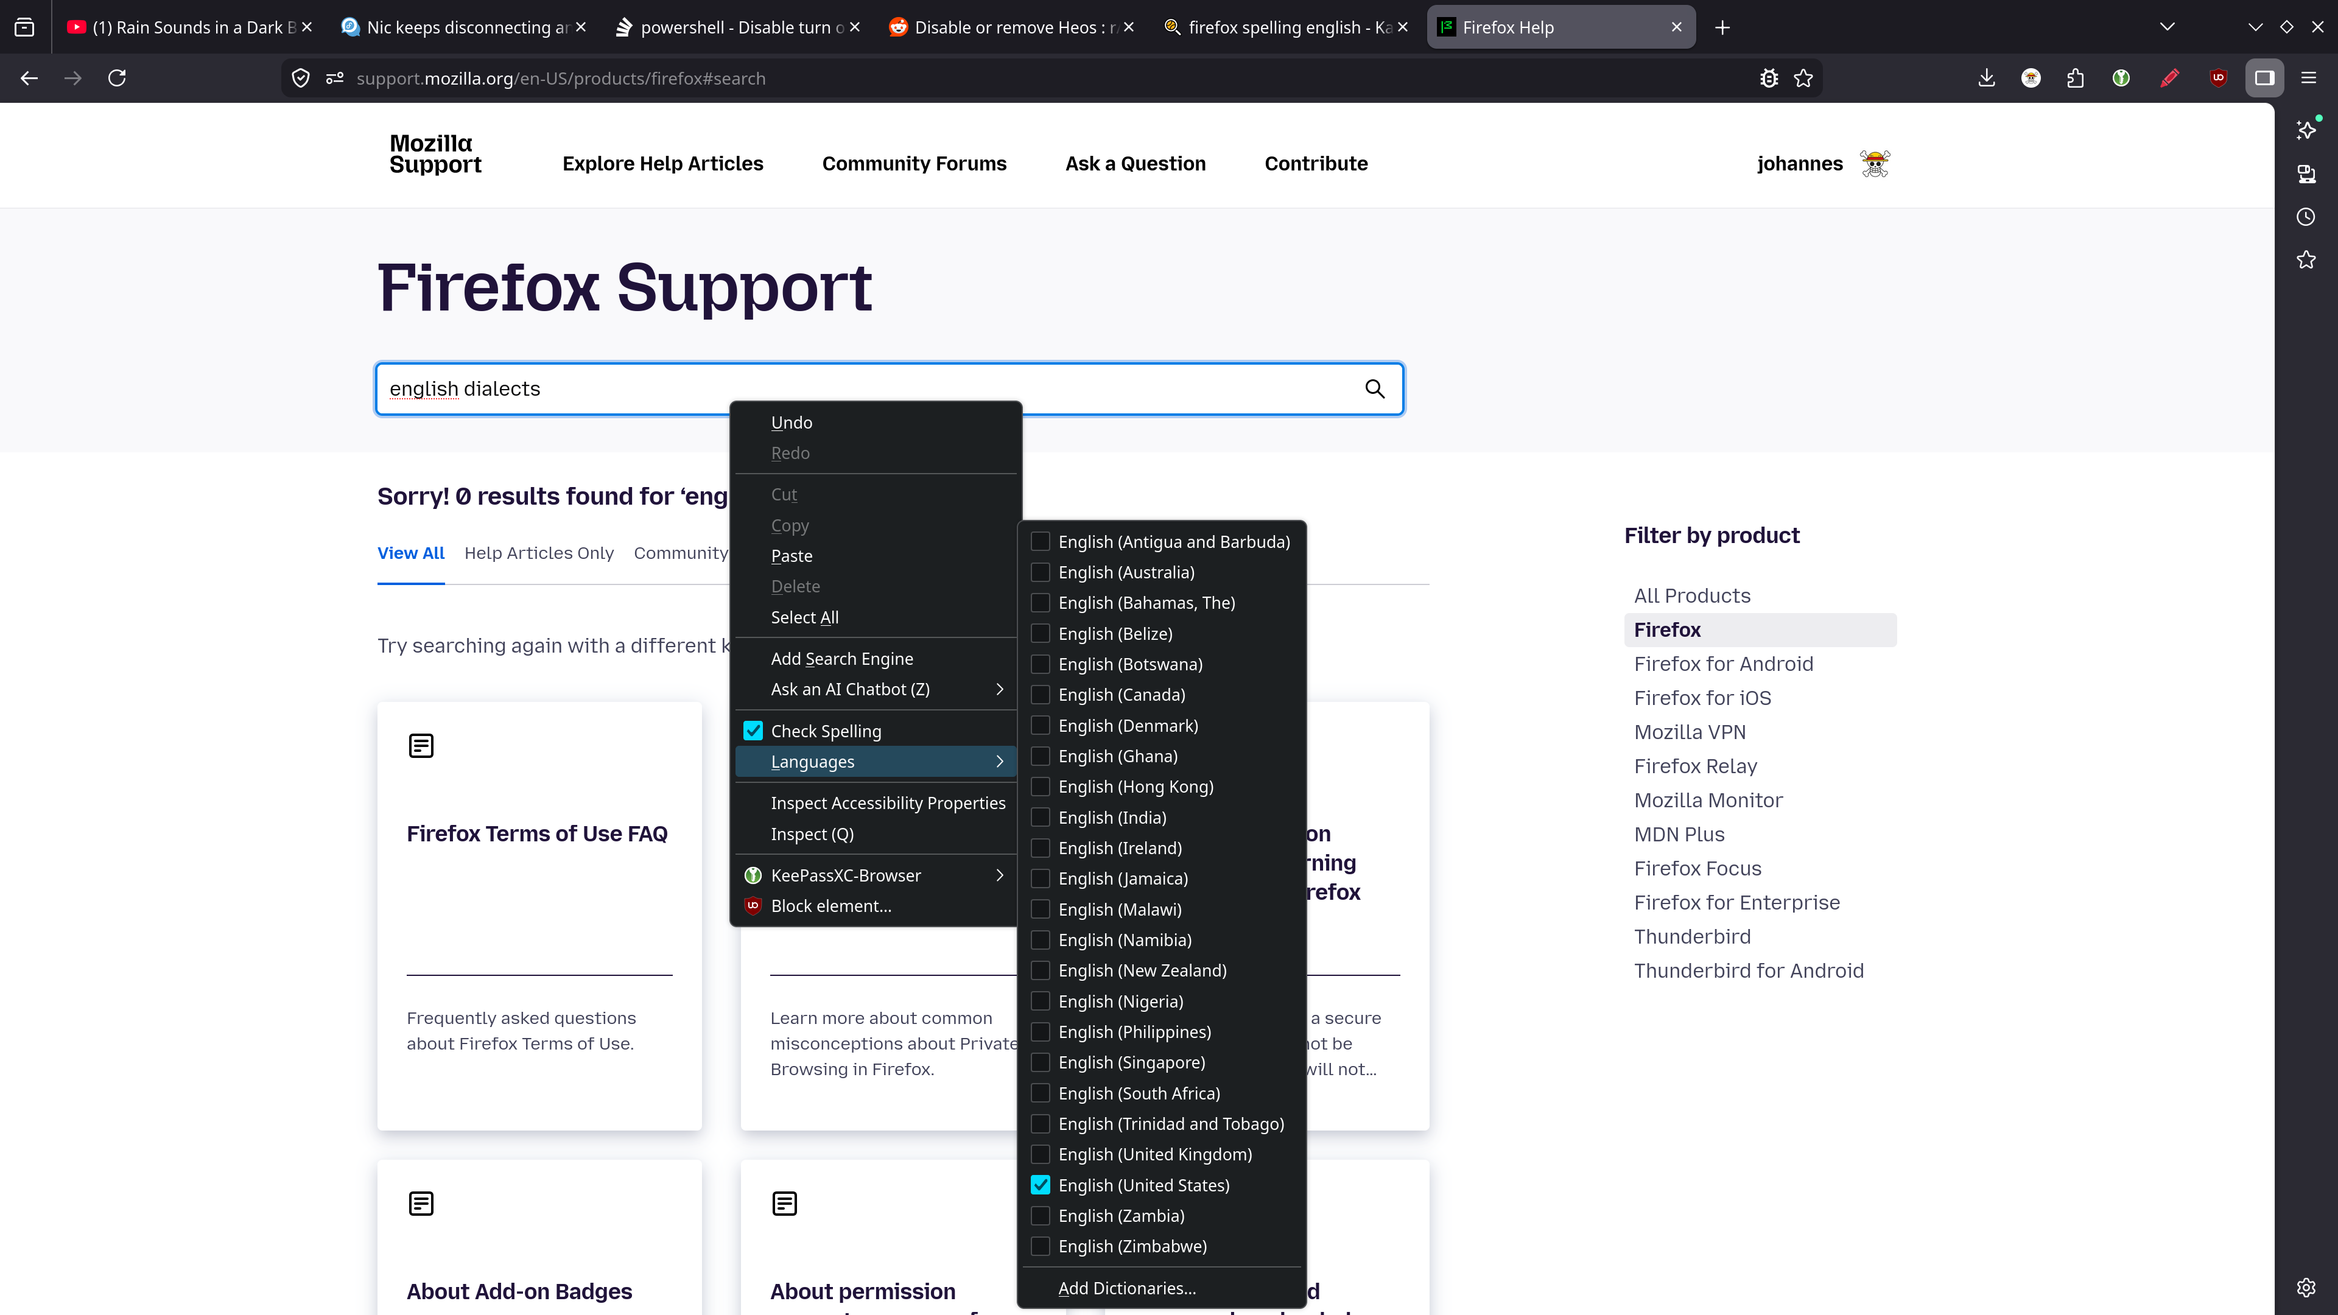Bookmark this page with star icon

point(1803,78)
